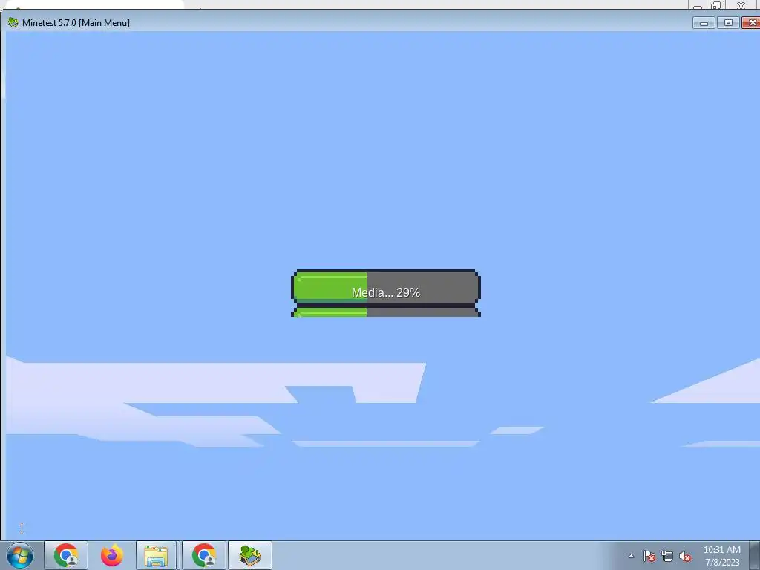This screenshot has height=570, width=760.
Task: Open the Windows Start menu
Action: (x=20, y=555)
